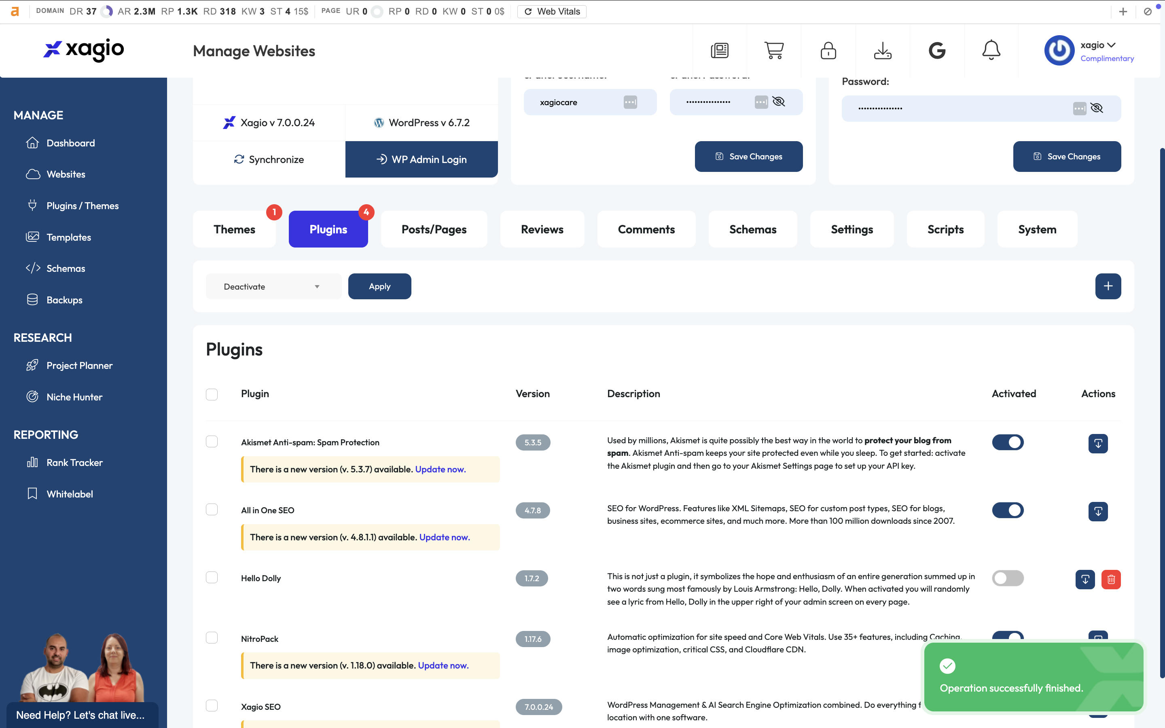Open the Need Help live chat widget
The width and height of the screenshot is (1165, 728).
pyautogui.click(x=82, y=715)
